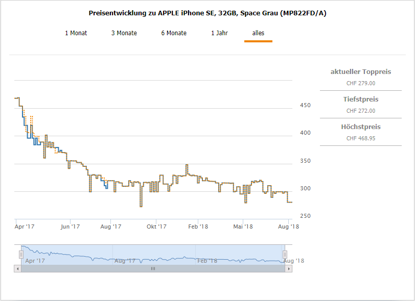Click the aktueller Toppreis heading
The width and height of the screenshot is (415, 301).
pos(361,72)
